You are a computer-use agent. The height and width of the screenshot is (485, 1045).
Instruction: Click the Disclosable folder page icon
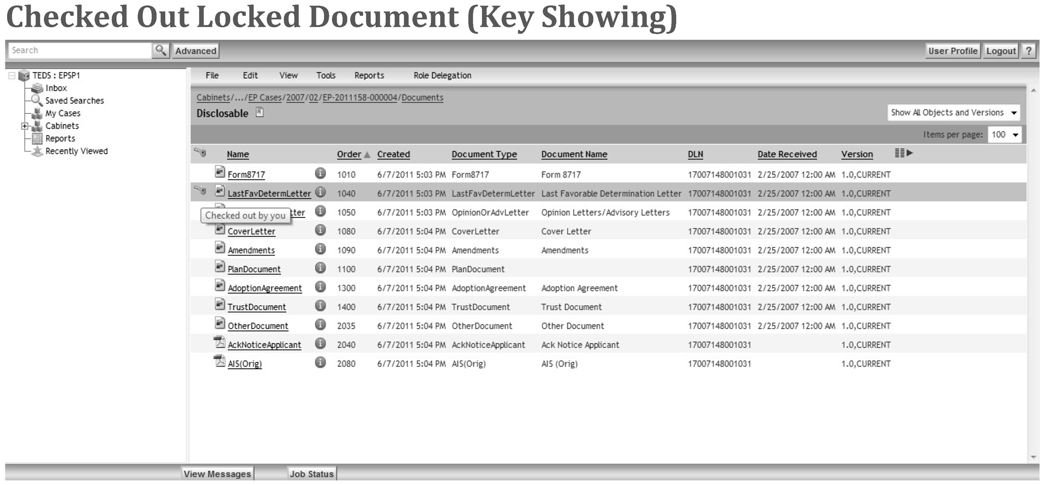click(260, 112)
